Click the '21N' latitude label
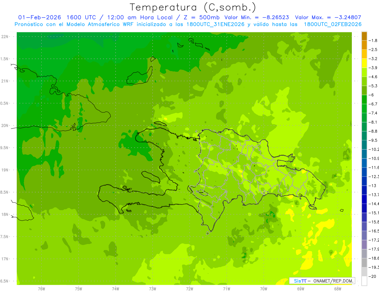The height and width of the screenshot is (293, 379). pyautogui.click(x=5, y=81)
